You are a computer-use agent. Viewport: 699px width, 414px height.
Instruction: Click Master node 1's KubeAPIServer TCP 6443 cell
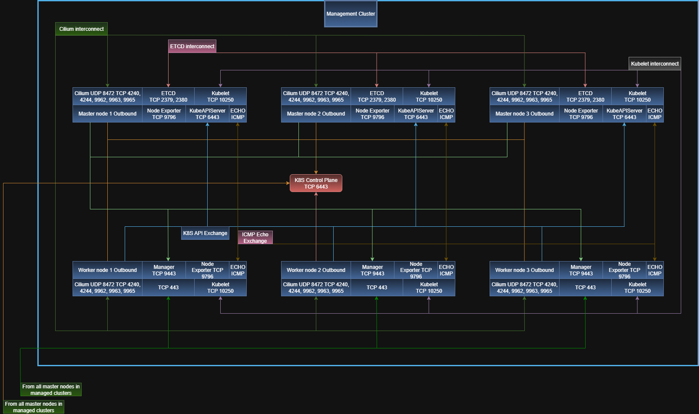point(207,114)
